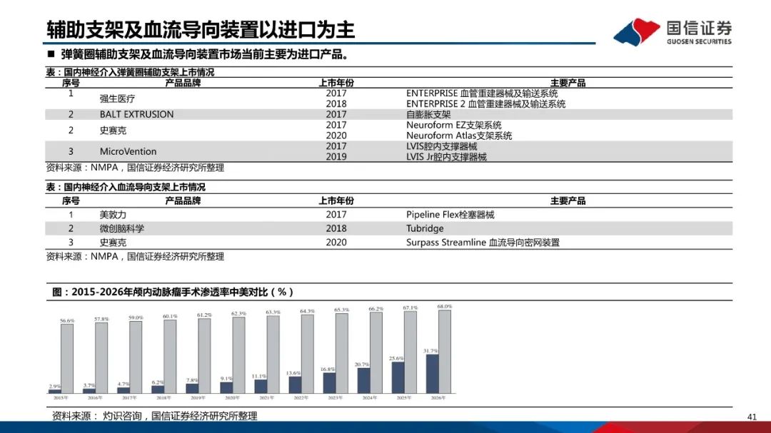Viewport: 771px width, 433px height.
Task: Click the year '2017' in the BALT EXTRUSION row
Action: point(336,114)
